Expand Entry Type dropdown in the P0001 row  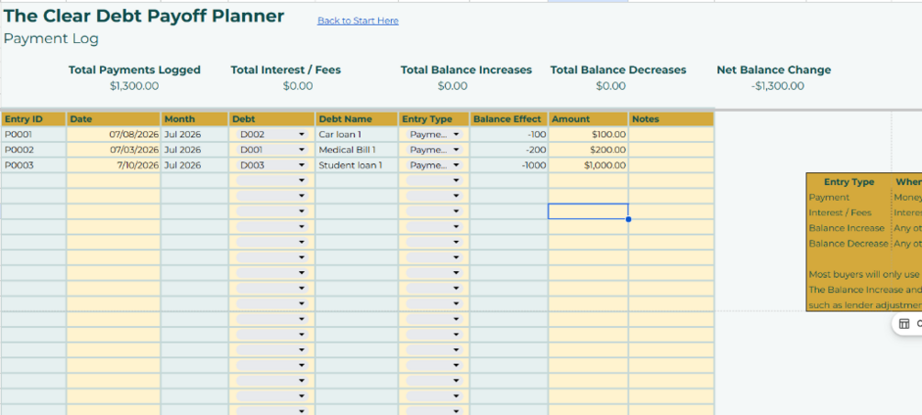tap(434, 135)
